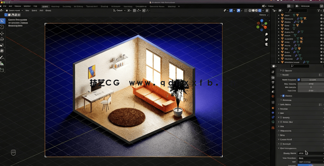Viewport: 324px width, 166px height.
Task: Toggle the Render samples checkbox in Sampling
Action: [x=299, y=80]
